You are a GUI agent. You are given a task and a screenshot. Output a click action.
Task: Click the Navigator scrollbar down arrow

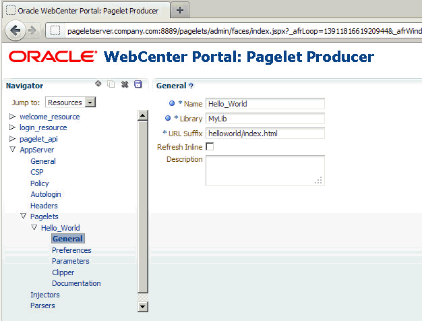point(143,306)
